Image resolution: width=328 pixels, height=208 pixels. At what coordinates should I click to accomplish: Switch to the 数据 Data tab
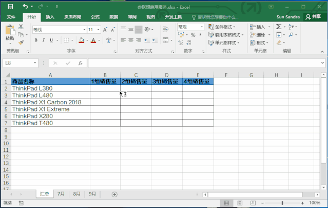(113, 17)
